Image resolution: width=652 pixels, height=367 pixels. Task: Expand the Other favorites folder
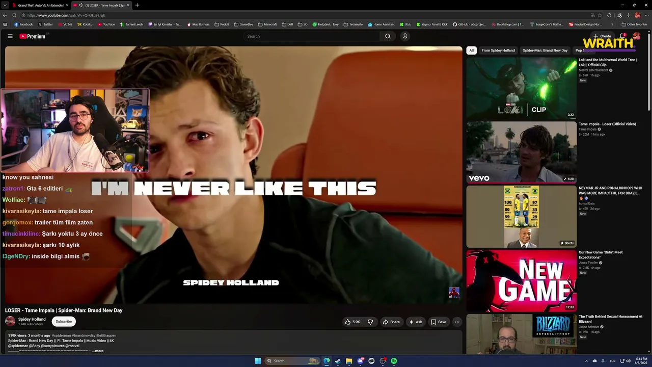(635, 24)
